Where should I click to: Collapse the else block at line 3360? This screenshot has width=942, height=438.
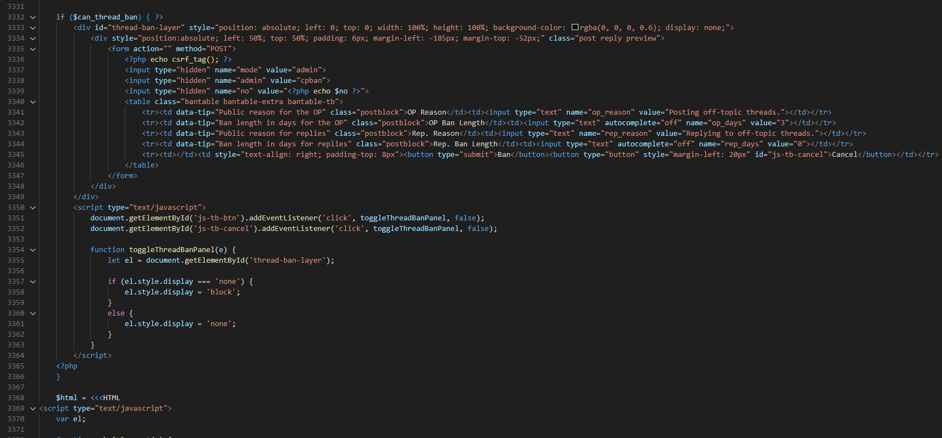(33, 313)
